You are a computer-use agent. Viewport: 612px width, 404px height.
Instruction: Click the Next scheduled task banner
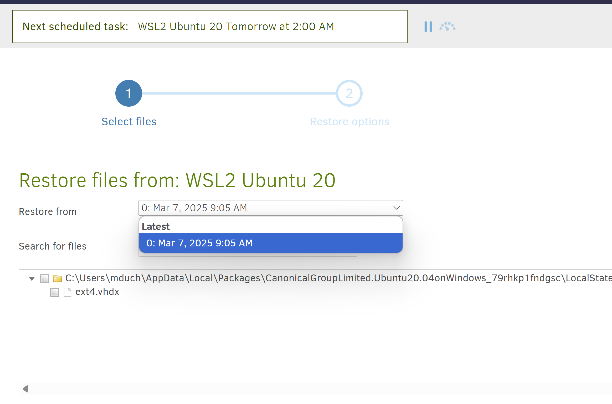(210, 27)
